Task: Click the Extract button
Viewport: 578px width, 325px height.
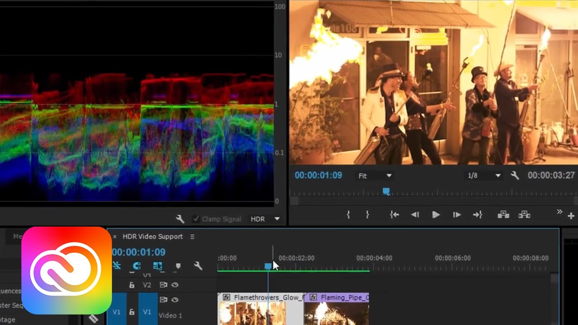Action: point(524,215)
